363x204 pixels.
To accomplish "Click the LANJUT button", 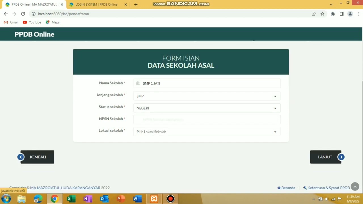I will [326, 157].
